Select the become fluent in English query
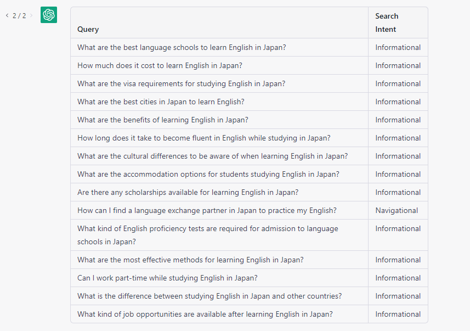The height and width of the screenshot is (331, 470). 204,138
